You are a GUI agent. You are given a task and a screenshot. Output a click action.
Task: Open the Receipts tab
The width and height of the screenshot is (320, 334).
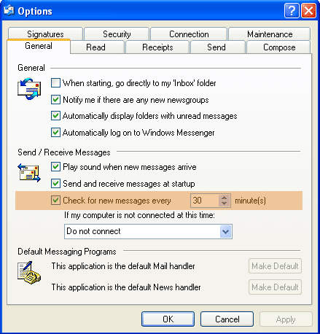(157, 47)
